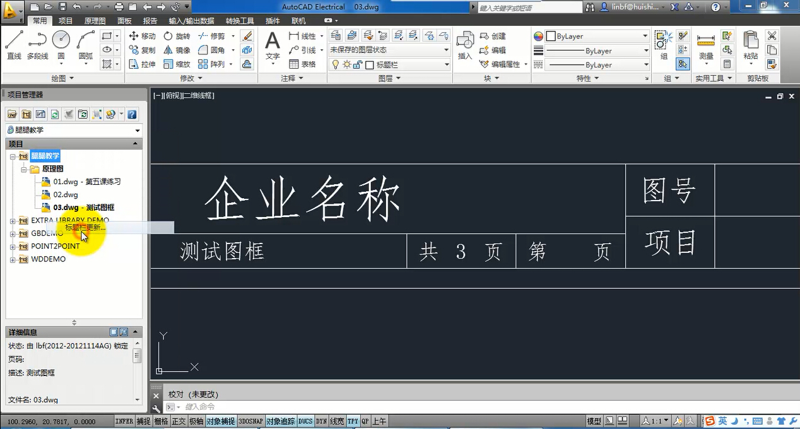800x429 pixels.
Task: Open the ByLayer object color dropdown
Action: coord(596,37)
